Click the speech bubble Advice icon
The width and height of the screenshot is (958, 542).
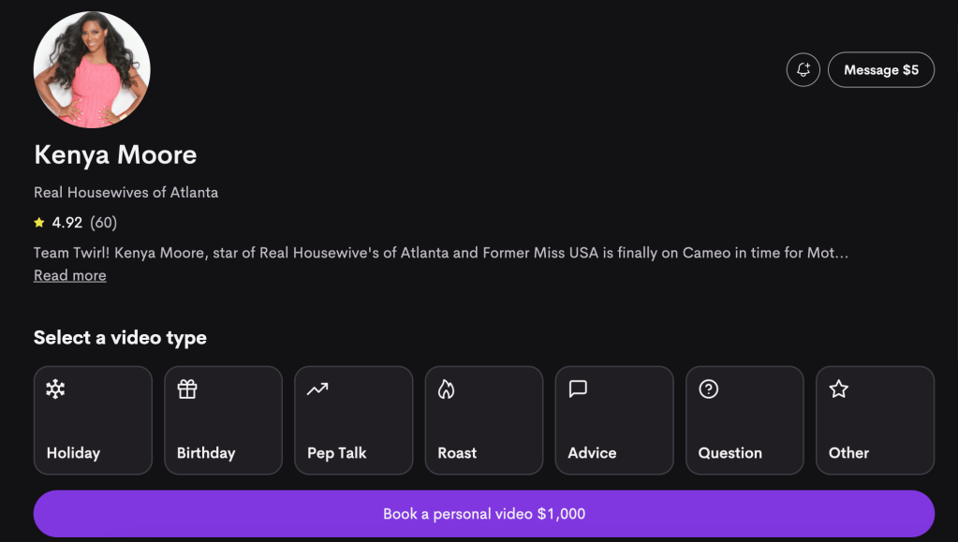click(x=578, y=389)
